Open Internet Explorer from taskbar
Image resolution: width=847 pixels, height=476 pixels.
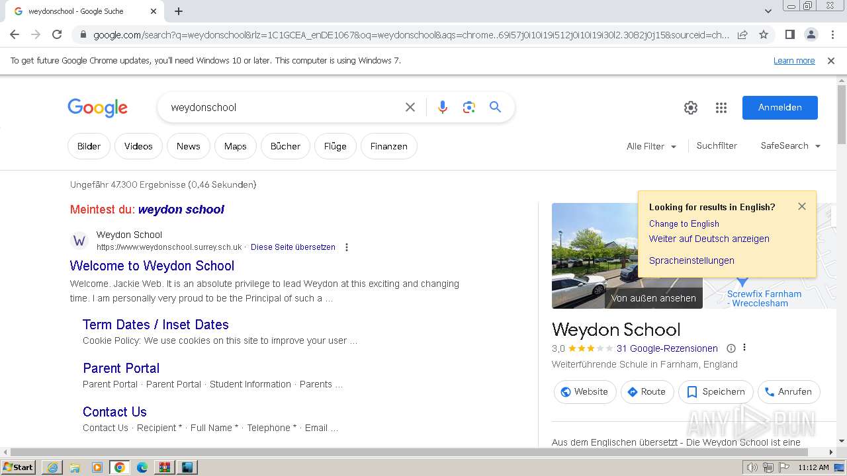coord(52,467)
